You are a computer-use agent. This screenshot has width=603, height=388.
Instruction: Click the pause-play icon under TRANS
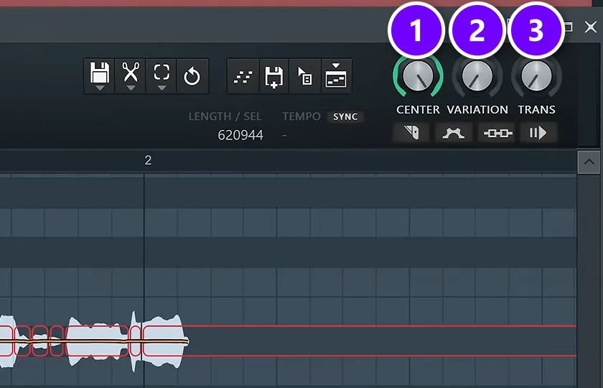pos(538,133)
